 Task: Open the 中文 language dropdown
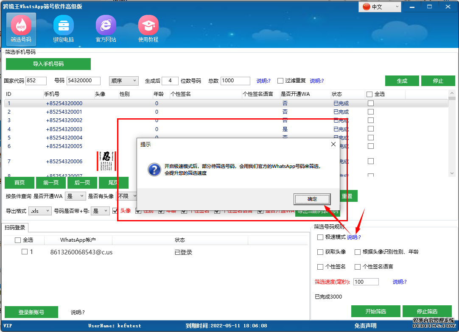point(380,7)
